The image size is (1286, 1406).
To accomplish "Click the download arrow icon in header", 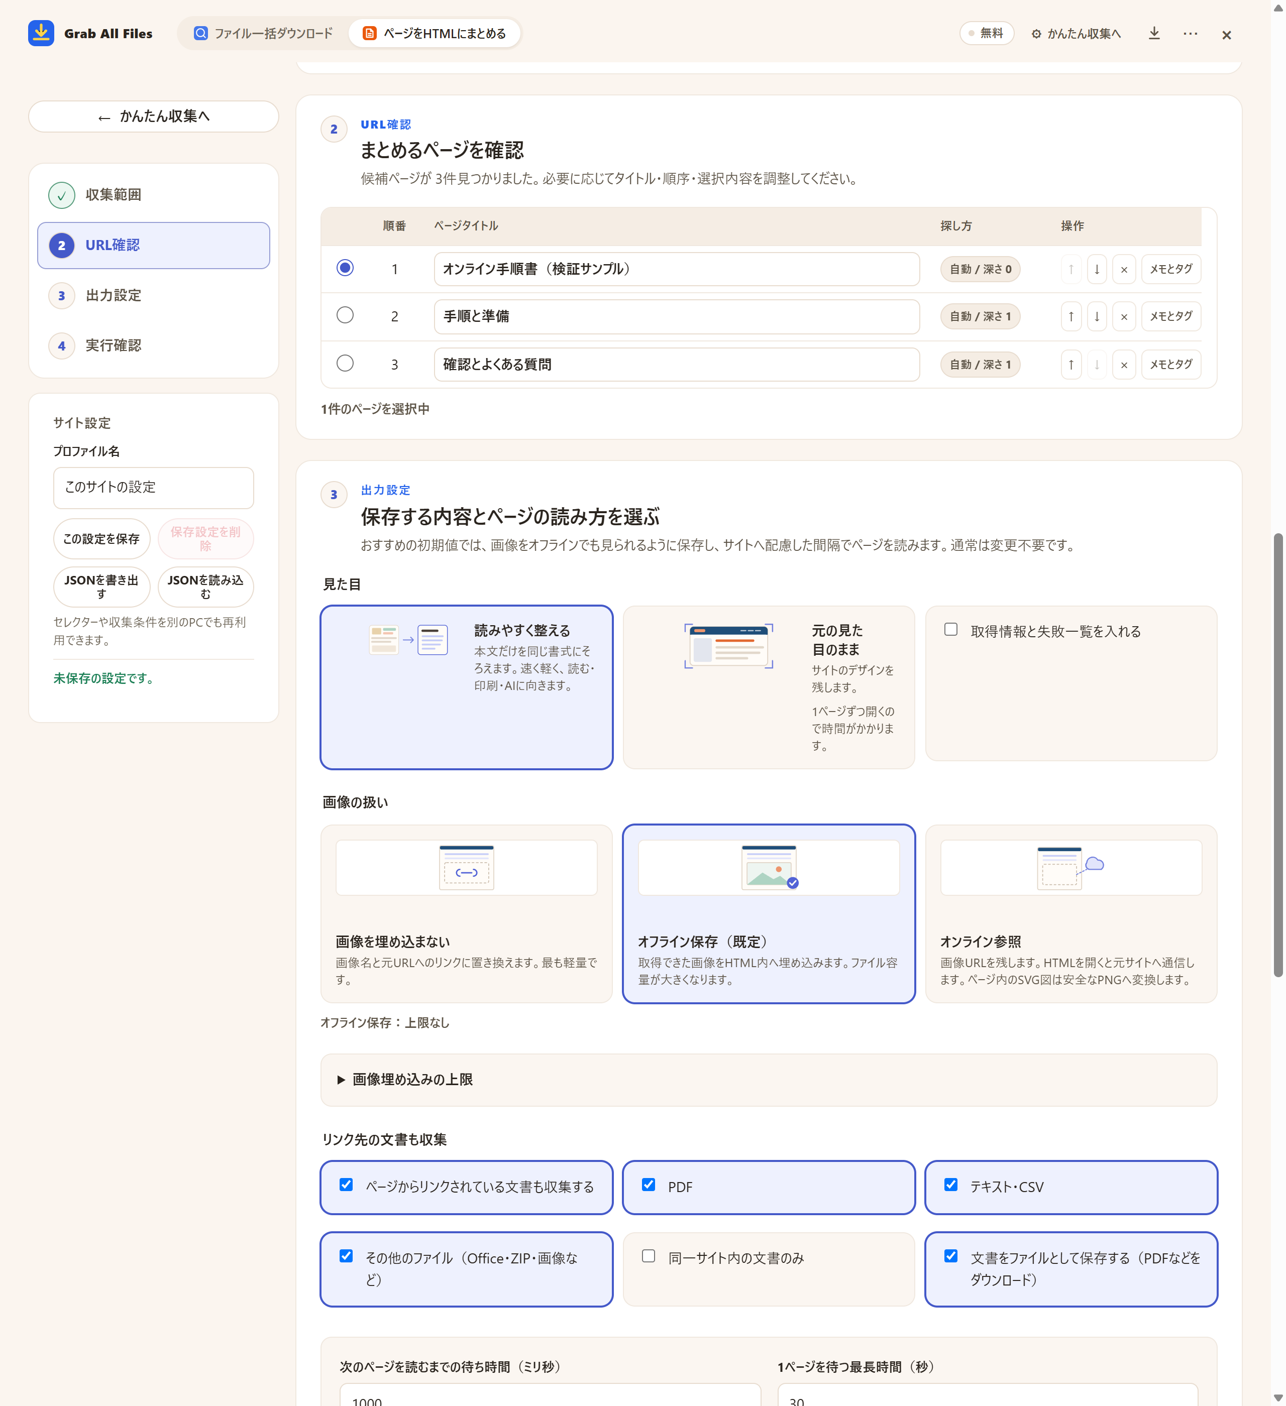I will [1154, 34].
